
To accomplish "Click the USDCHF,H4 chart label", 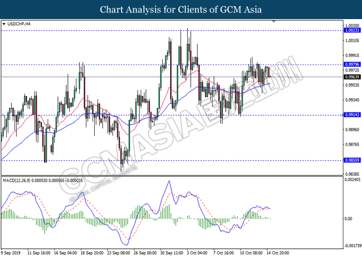I will pyautogui.click(x=19, y=24).
